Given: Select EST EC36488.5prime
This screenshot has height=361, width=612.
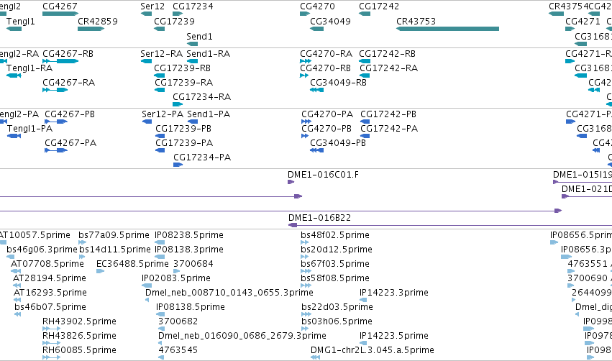Looking at the screenshot, I should pos(133,264).
